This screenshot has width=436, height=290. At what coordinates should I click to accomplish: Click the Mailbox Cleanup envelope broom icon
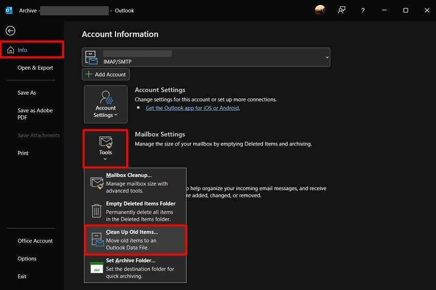(x=97, y=183)
